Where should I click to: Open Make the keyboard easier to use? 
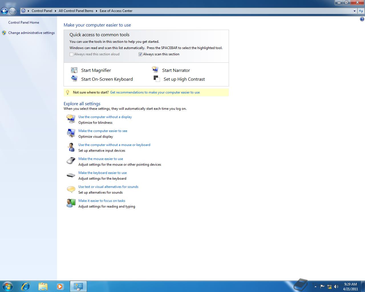pos(102,173)
